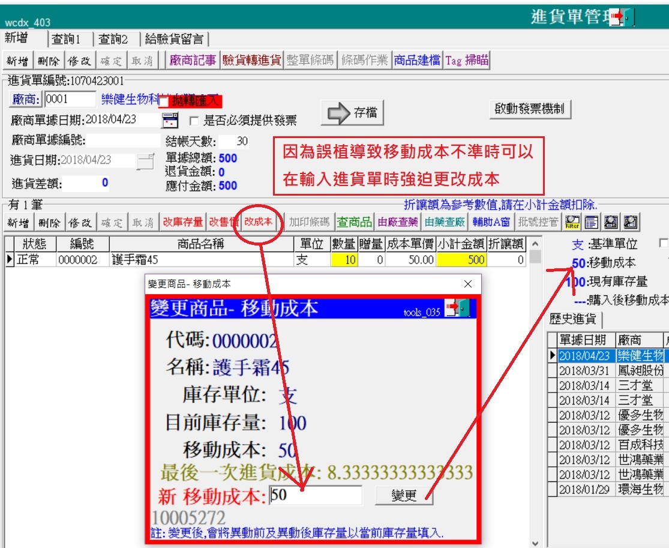669x548 pixels.
Task: Click the 存檔 arrow save button
Action: (352, 113)
